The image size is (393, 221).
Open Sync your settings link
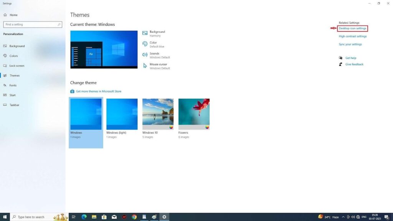(x=350, y=44)
